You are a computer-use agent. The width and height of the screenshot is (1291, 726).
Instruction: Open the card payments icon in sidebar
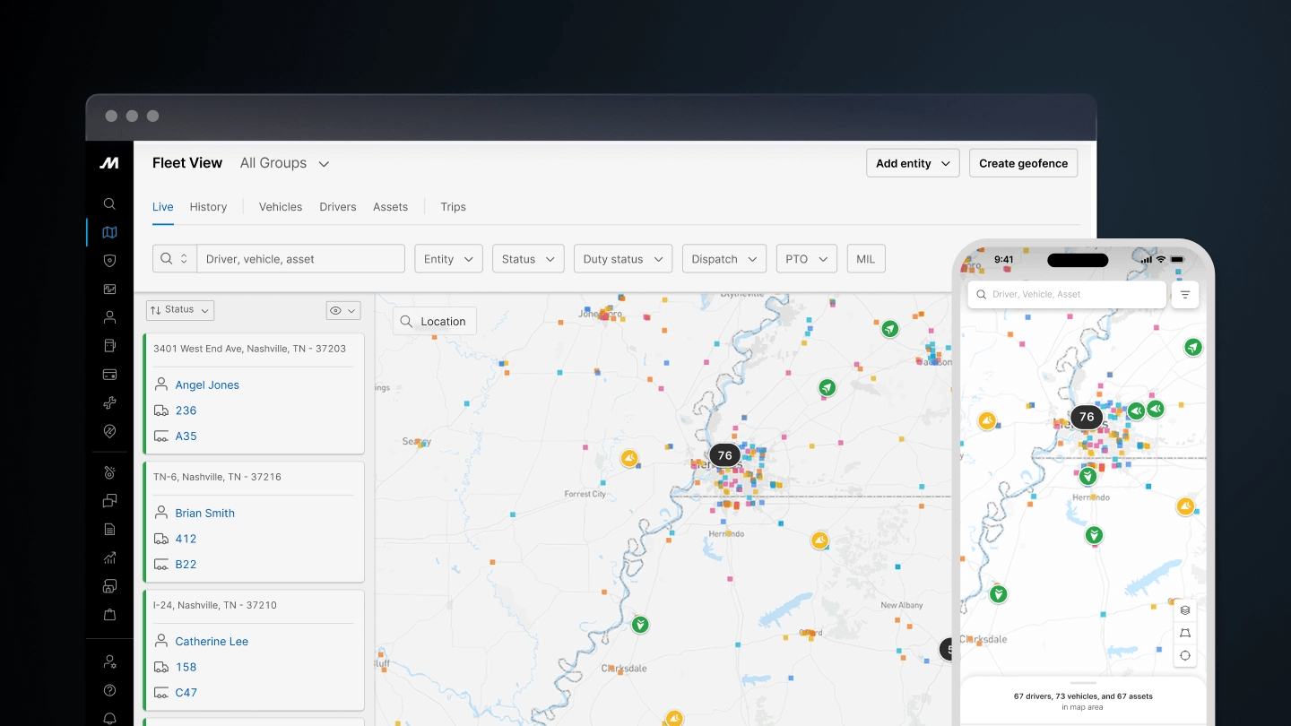point(109,375)
